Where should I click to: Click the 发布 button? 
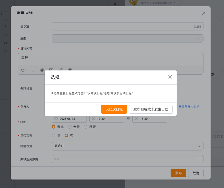pyautogui.click(x=178, y=173)
